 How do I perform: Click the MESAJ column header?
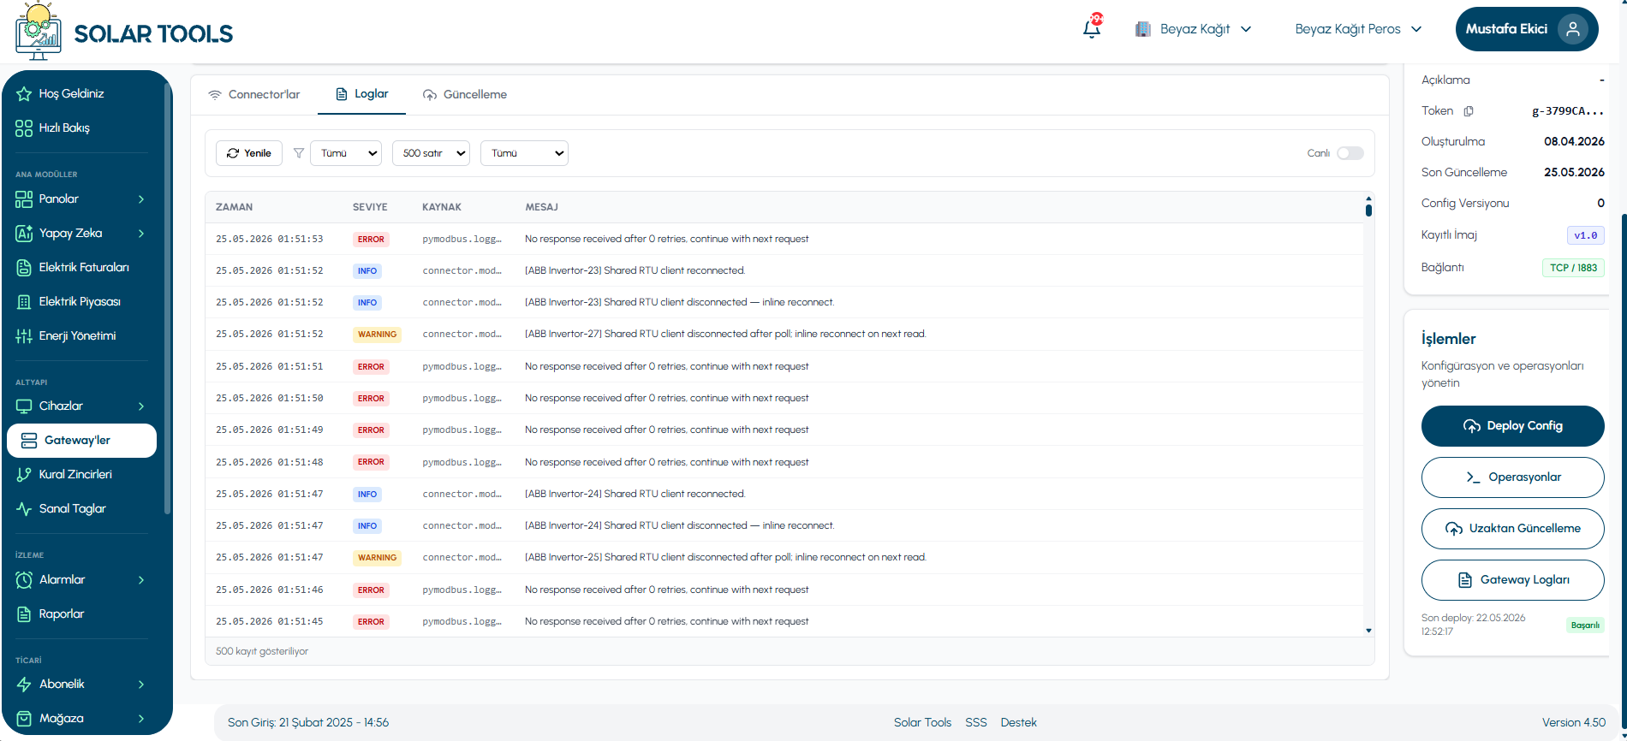(541, 207)
